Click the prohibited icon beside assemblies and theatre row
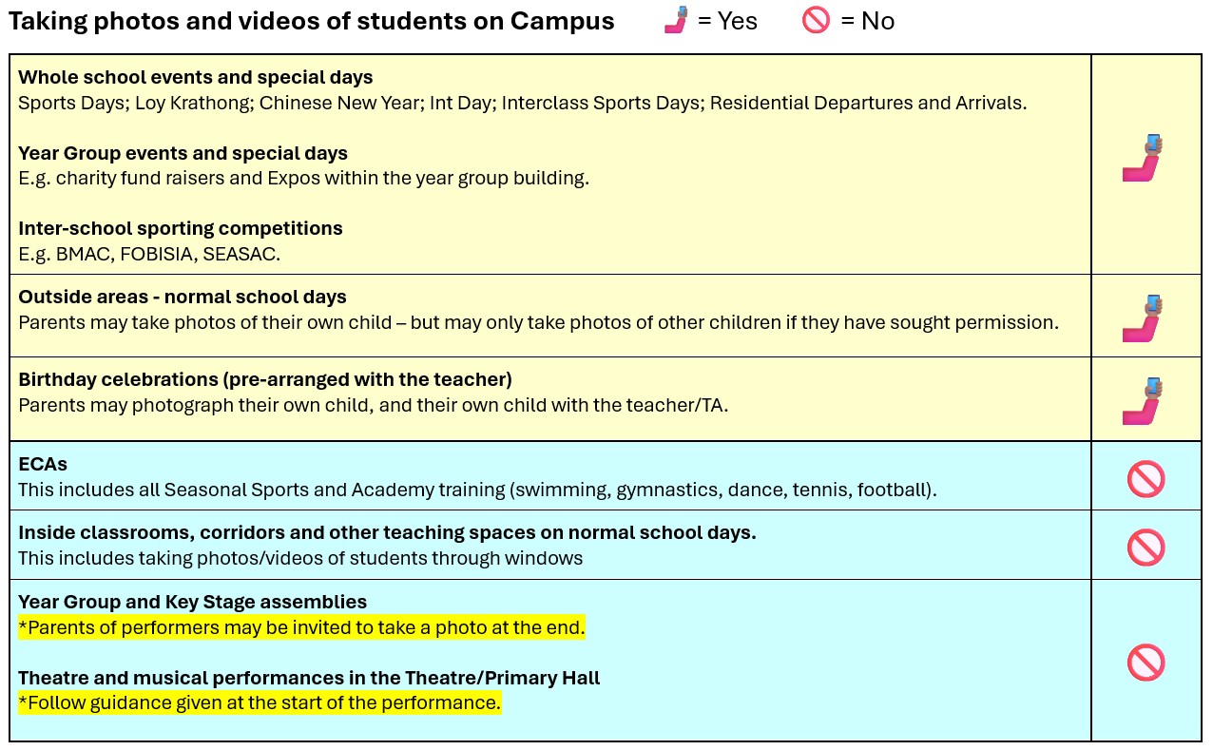This screenshot has height=750, width=1213. pyautogui.click(x=1146, y=662)
